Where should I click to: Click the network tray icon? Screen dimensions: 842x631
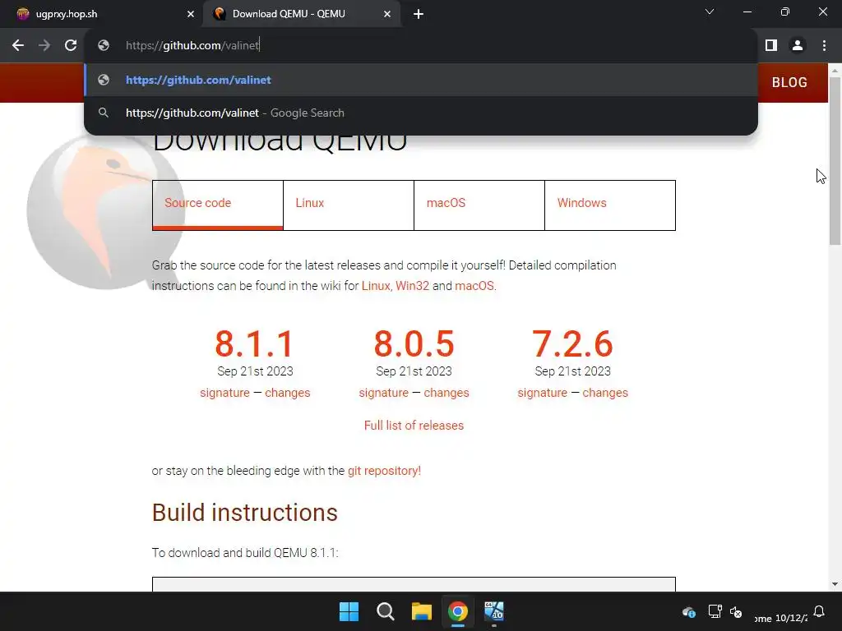715,611
